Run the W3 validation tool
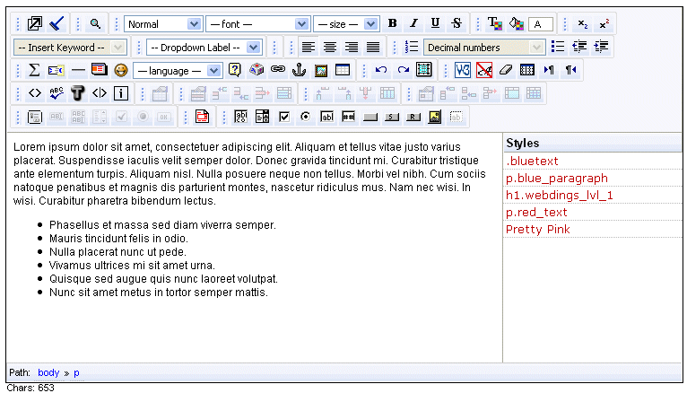 (463, 70)
